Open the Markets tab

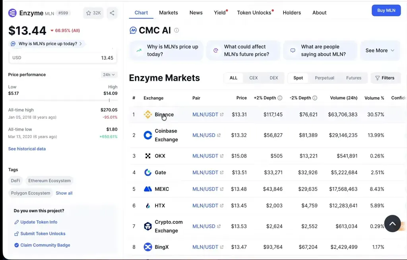[x=169, y=13]
